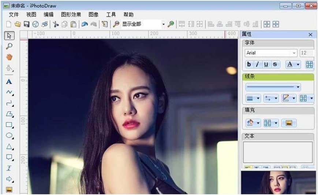This screenshot has width=318, height=195.
Task: Open the 文件 menu
Action: (x=14, y=15)
